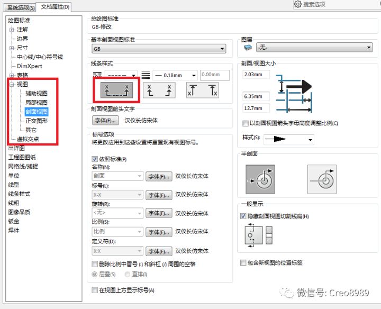Click the line thickness icon

[146, 75]
